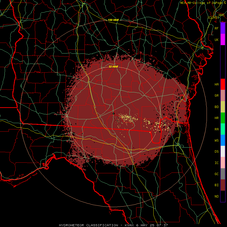Click the 'HA' legend label
The width and height of the screenshot is (227, 227).
click(x=217, y=84)
